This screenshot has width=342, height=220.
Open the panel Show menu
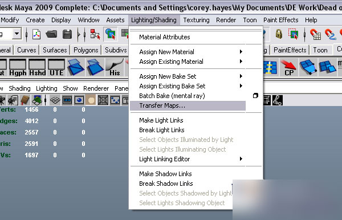coord(70,88)
